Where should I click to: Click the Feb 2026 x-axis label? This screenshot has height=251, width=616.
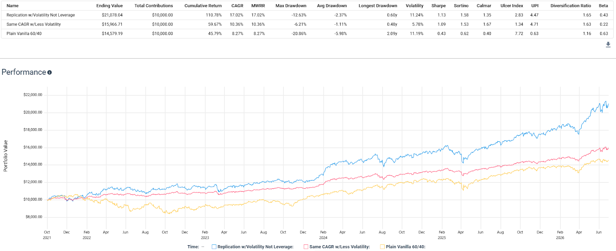(560, 235)
